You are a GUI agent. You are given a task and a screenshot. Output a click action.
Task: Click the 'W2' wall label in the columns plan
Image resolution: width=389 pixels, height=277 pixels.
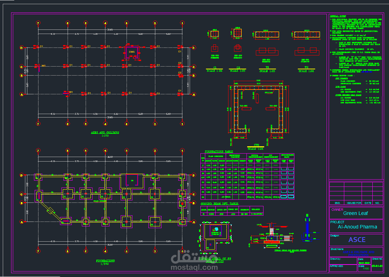pos(44,66)
